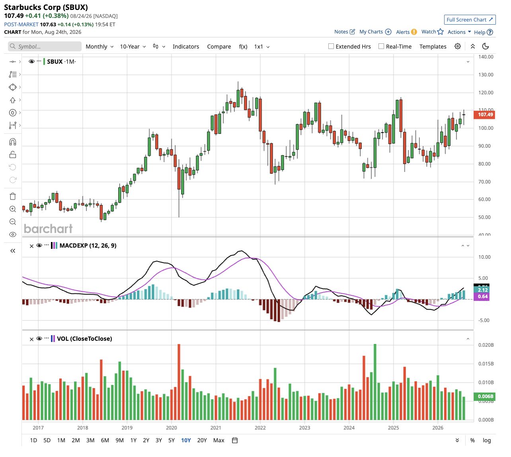Focus the Symbol search input field
511x457 pixels.
(45, 47)
